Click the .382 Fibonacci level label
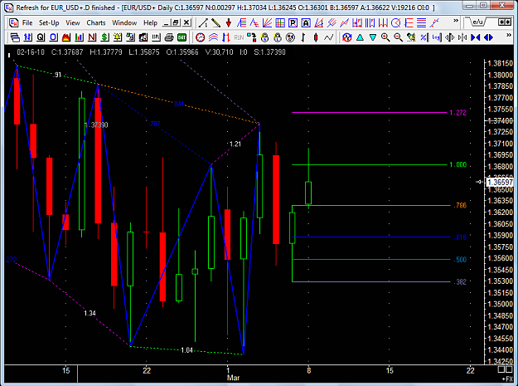The width and height of the screenshot is (518, 386). click(460, 282)
